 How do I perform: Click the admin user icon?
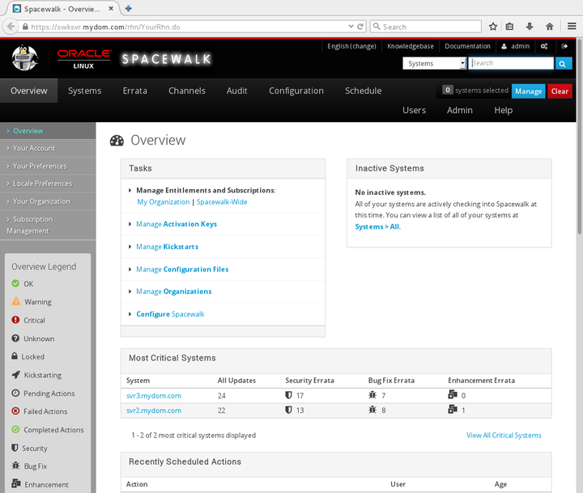[504, 46]
